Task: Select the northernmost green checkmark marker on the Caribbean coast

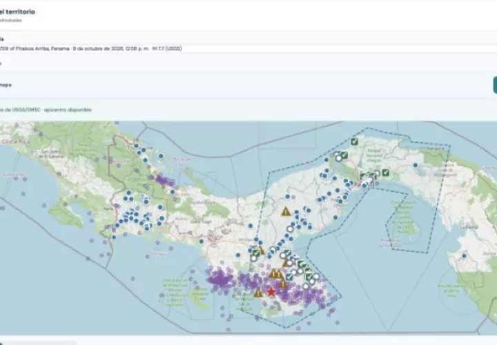Action: (x=354, y=141)
